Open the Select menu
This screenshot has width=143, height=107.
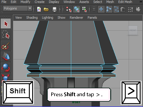click(98, 2)
